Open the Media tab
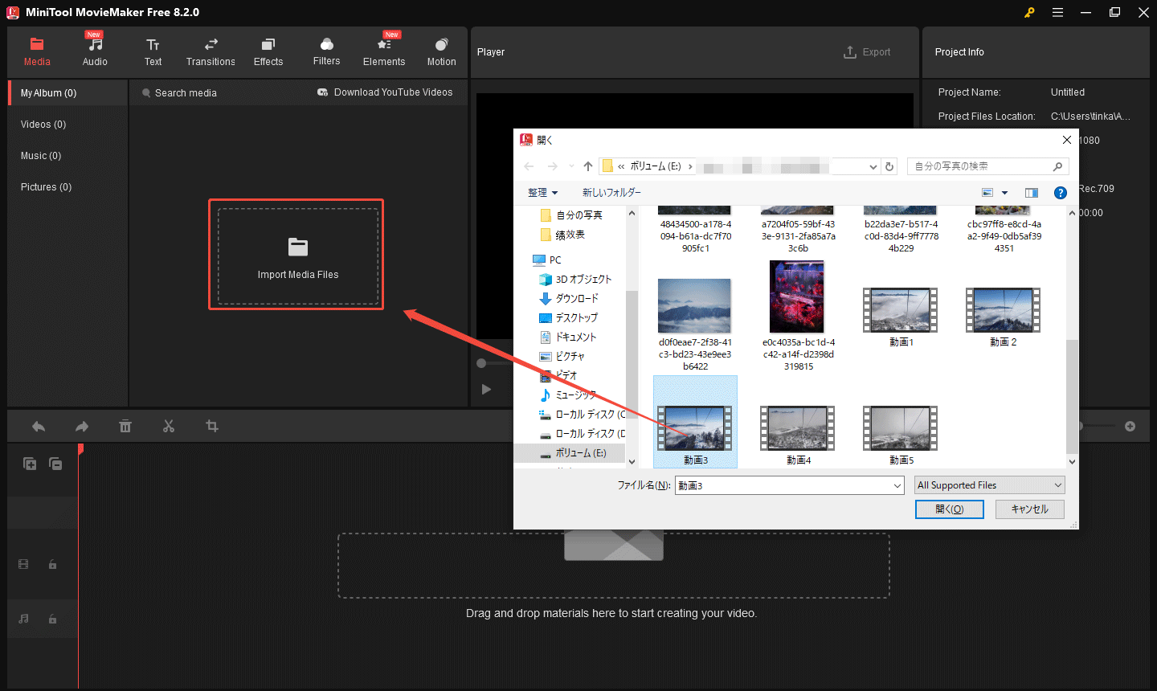The image size is (1157, 691). (x=37, y=52)
